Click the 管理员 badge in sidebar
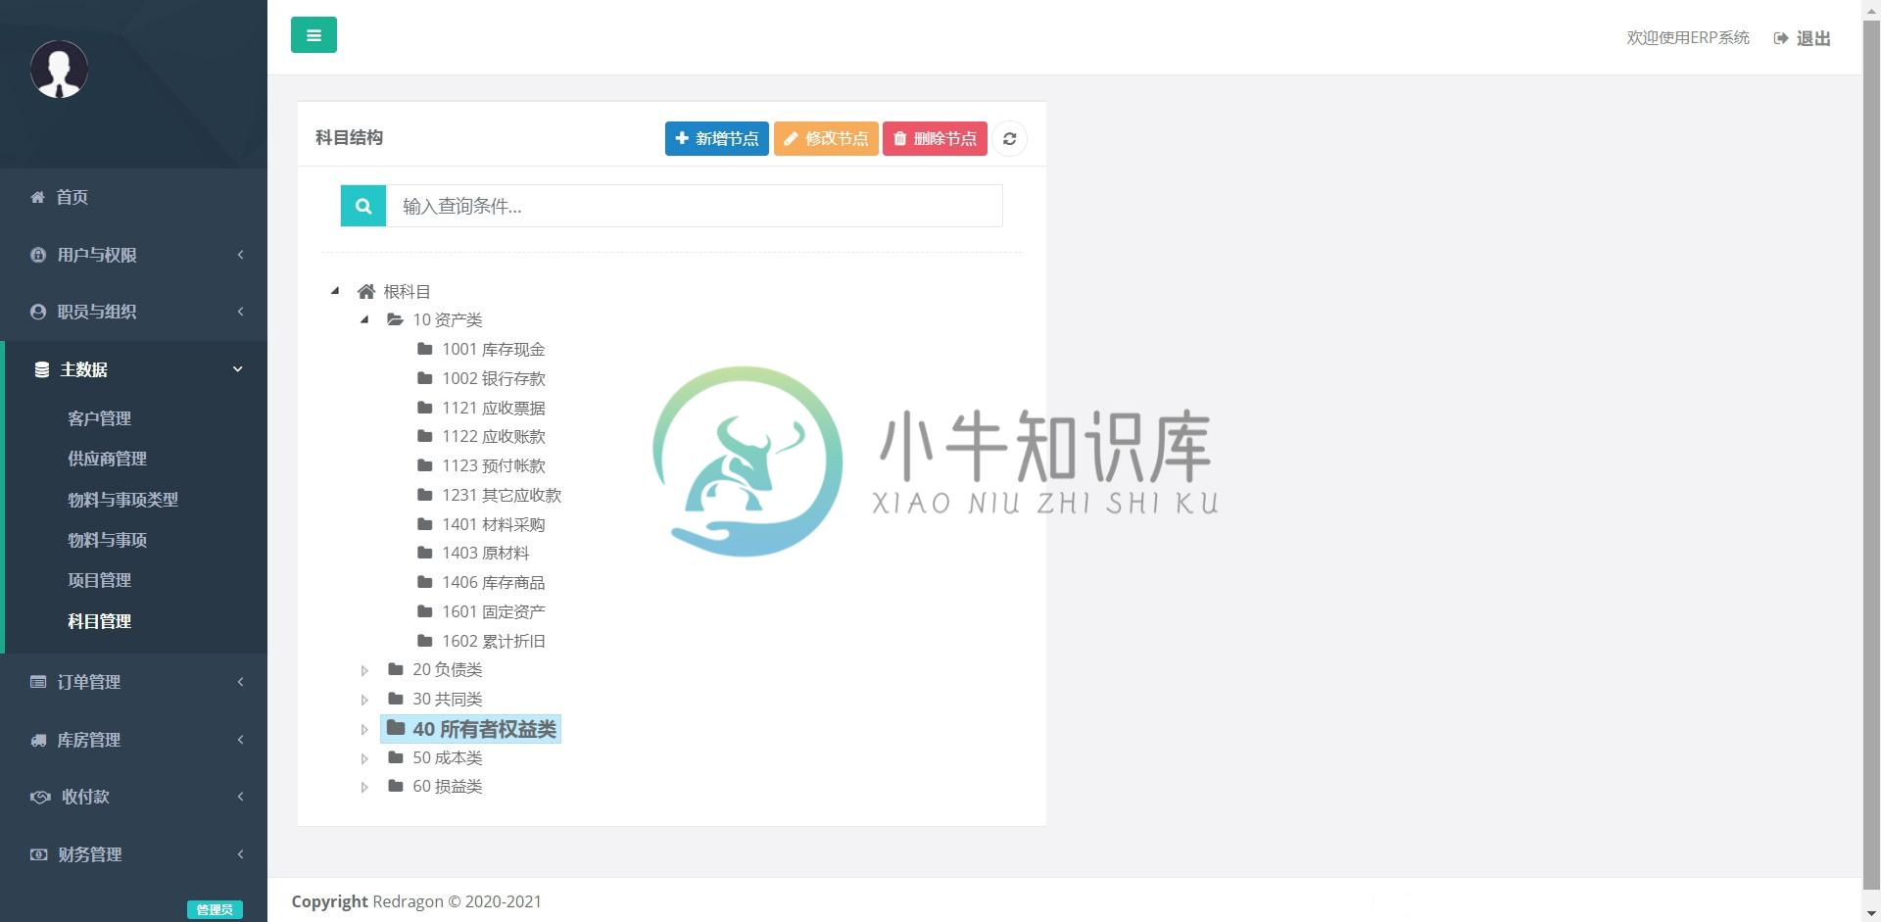This screenshot has width=1881, height=922. pyautogui.click(x=215, y=909)
